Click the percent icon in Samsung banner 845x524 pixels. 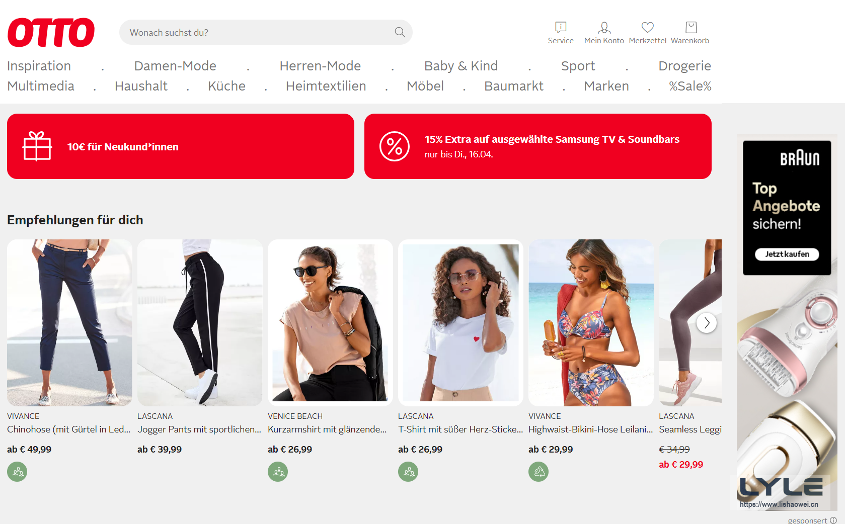(395, 146)
